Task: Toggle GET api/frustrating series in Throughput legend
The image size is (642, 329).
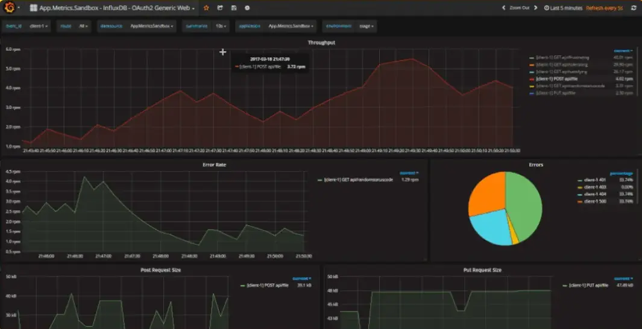Action: click(562, 58)
